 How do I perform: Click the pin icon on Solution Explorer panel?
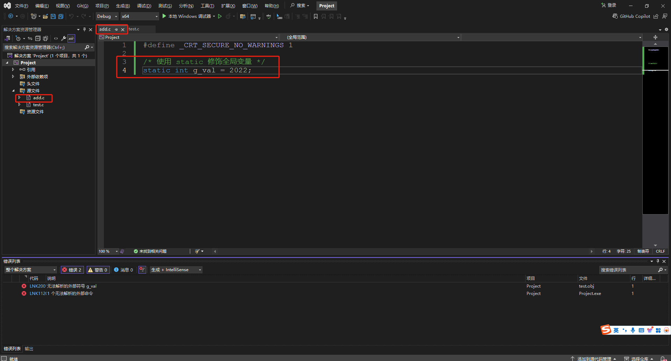click(84, 30)
